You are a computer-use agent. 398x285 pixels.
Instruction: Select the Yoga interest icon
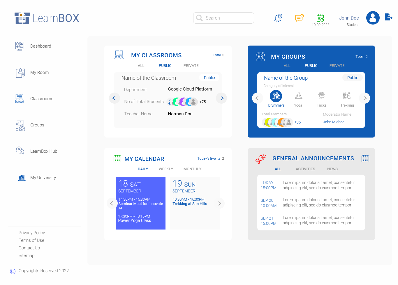(298, 95)
